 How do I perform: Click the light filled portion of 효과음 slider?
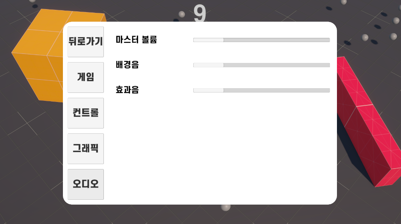208,90
